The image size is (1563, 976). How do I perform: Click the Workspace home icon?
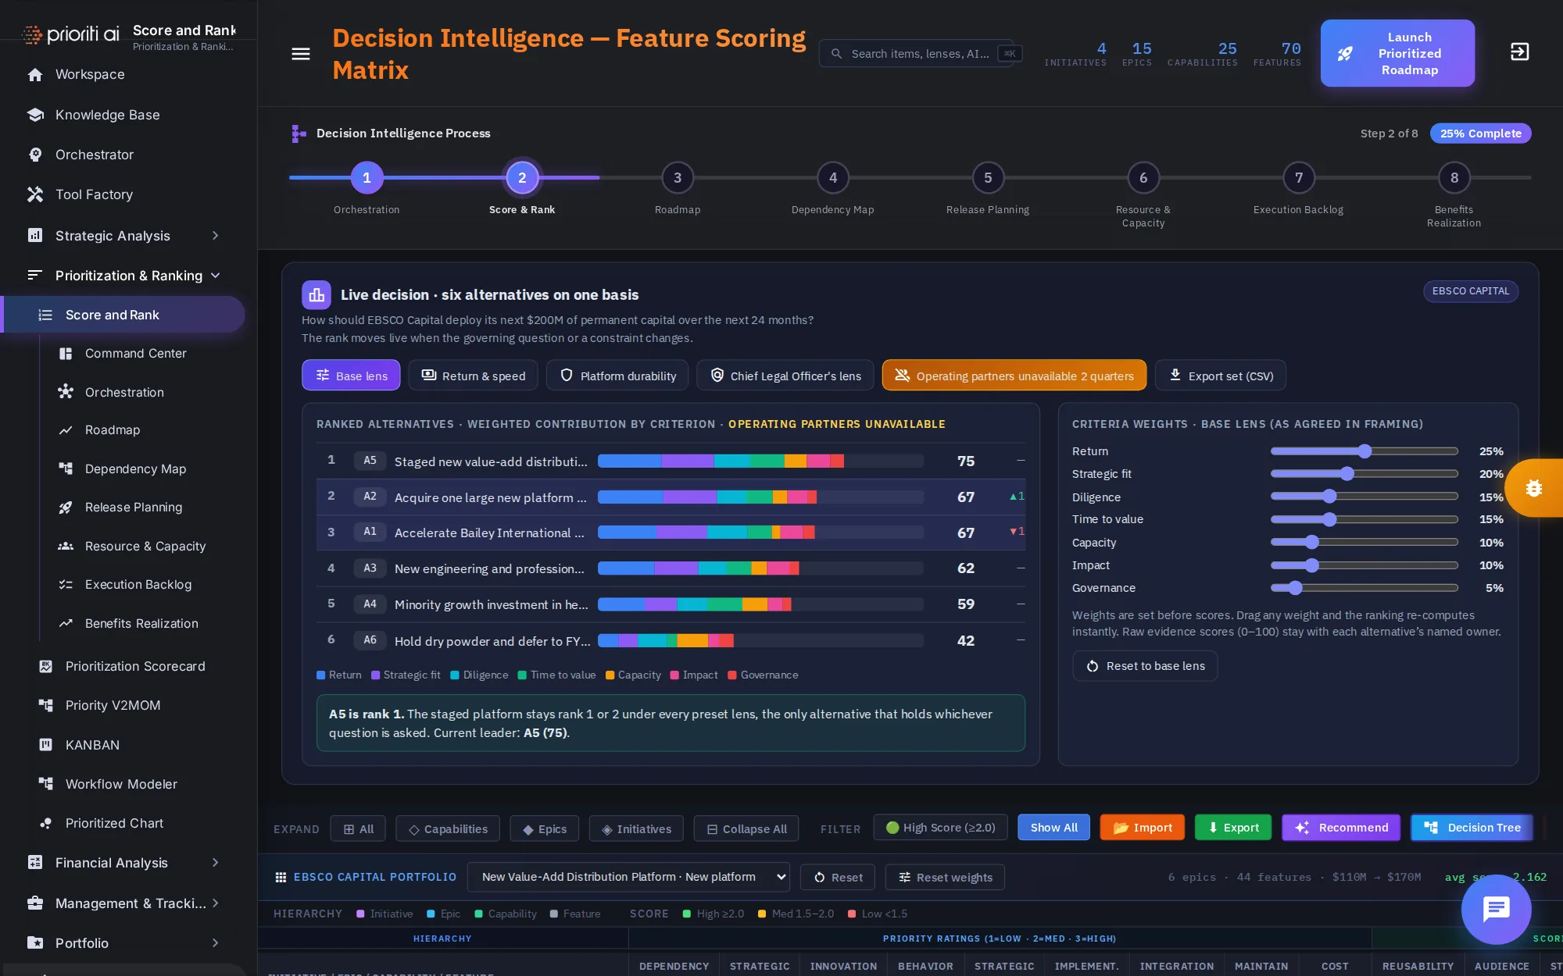pyautogui.click(x=35, y=75)
